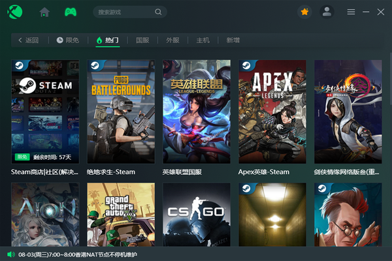Open the user profile avatar icon

click(327, 12)
